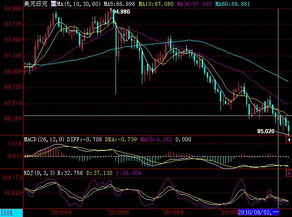292x217 pixels.
Task: Click the MA5:86.998 value
Action: (x=119, y=4)
